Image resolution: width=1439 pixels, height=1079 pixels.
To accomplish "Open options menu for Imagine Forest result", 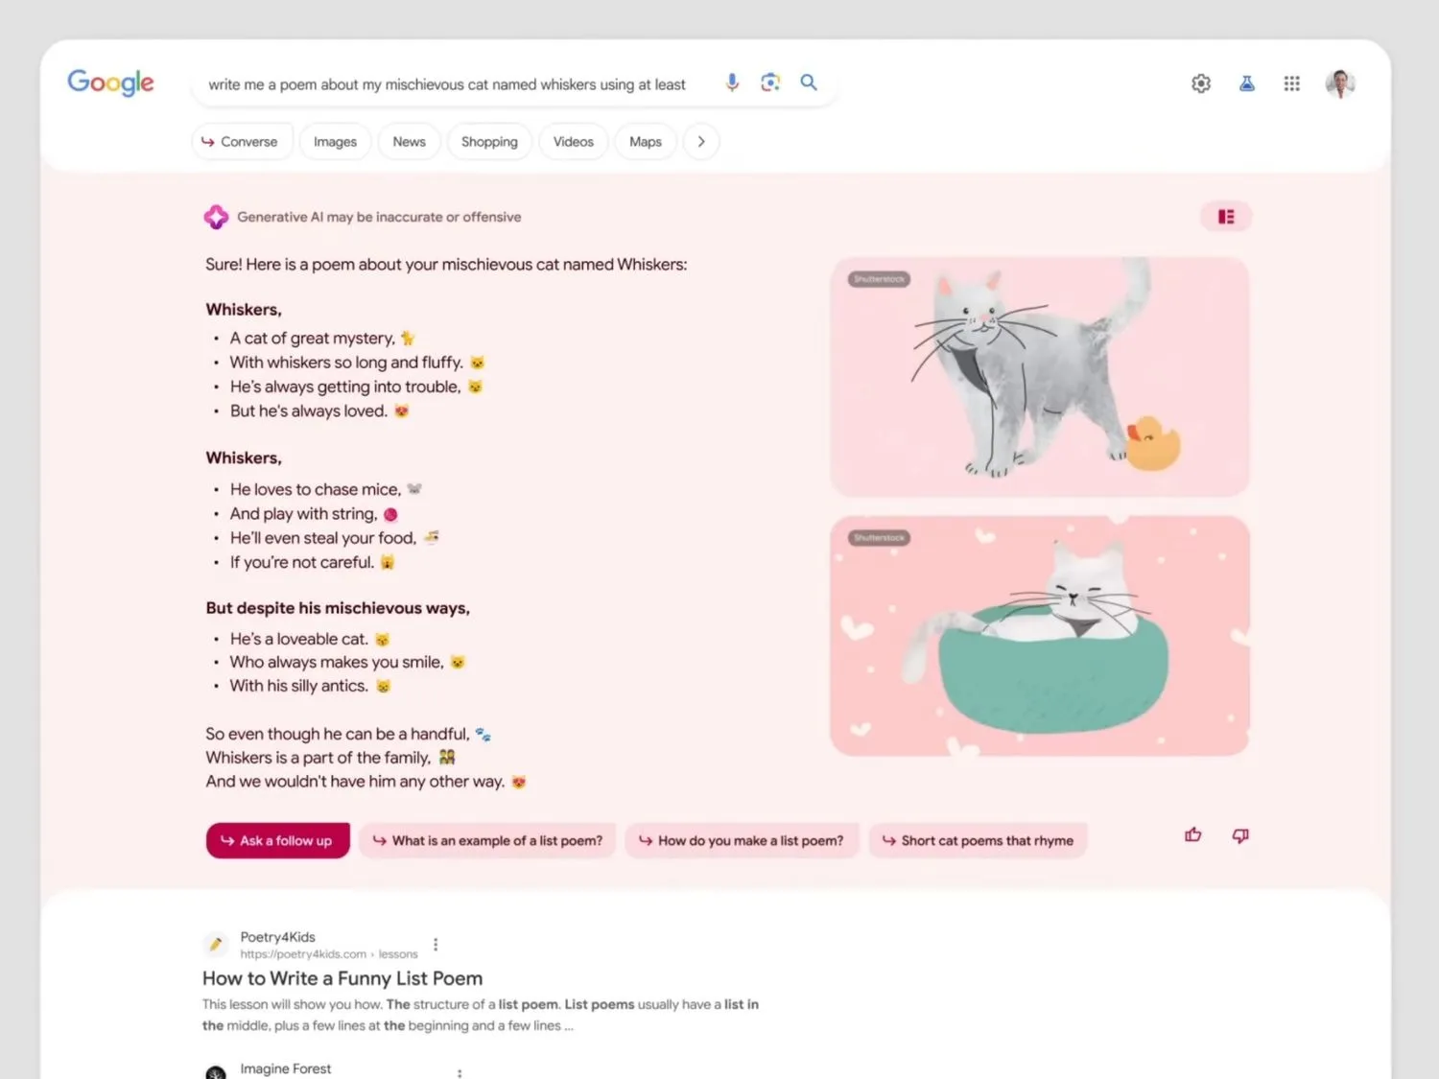I will (460, 1073).
